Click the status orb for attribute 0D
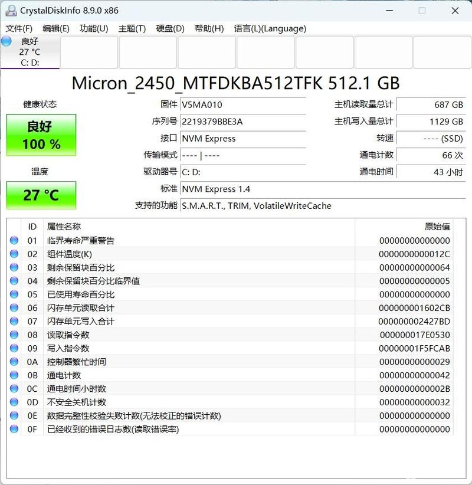 (x=14, y=402)
